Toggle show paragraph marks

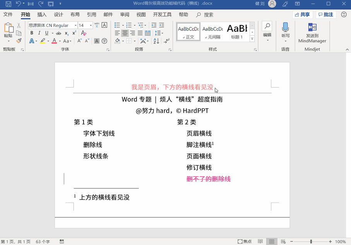click(x=166, y=41)
